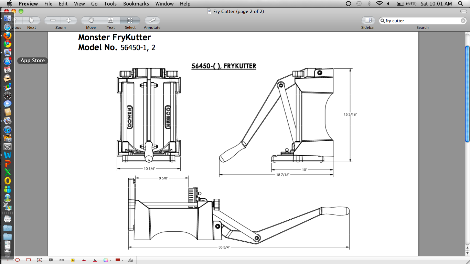Viewport: 470px width, 264px height.
Task: Open the Bookmarks menu
Action: pos(136,4)
